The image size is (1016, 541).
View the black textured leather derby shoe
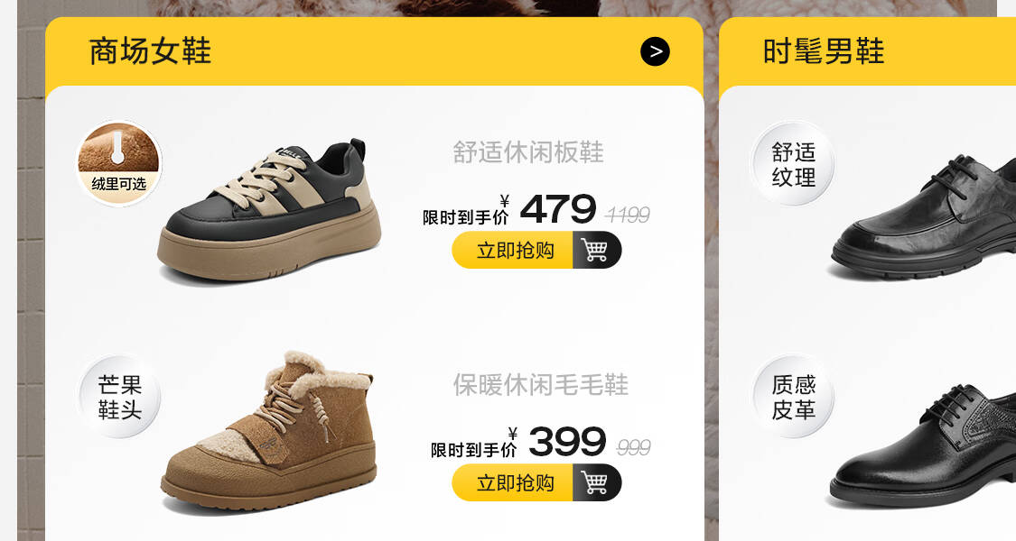click(925, 216)
